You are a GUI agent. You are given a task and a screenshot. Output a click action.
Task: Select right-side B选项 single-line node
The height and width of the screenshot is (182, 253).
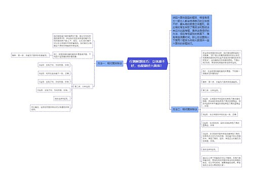click(x=220, y=114)
